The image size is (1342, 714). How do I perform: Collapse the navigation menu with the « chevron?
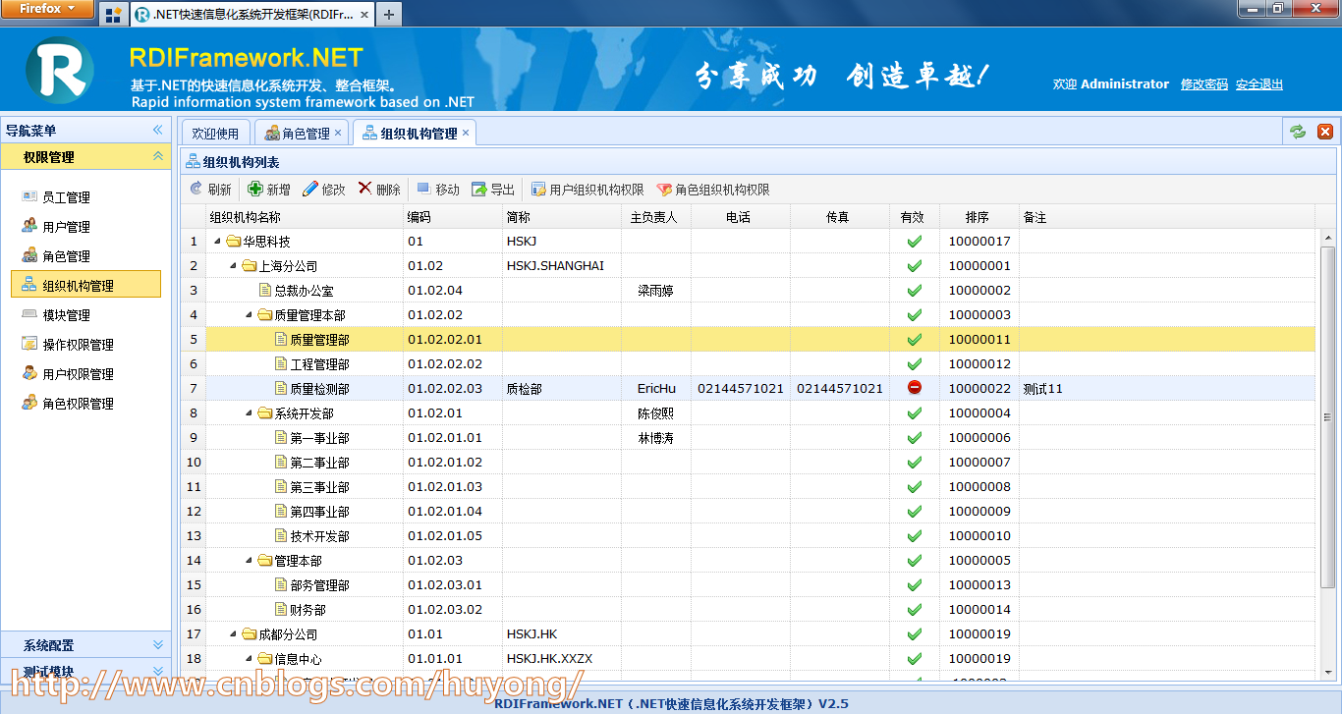click(156, 129)
